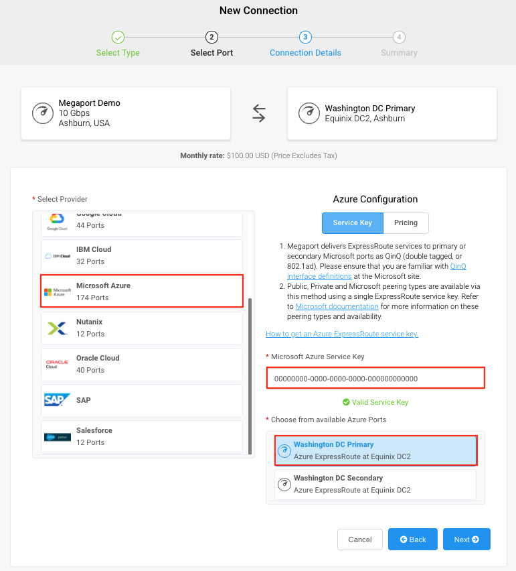Pick the IBM Cloud provider

(x=142, y=255)
